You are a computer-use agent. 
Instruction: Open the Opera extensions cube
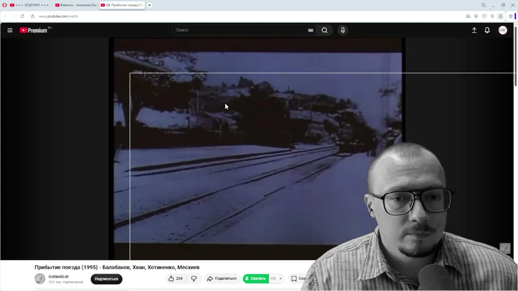(x=511, y=16)
